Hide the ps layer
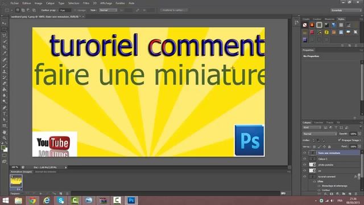 click(304, 171)
